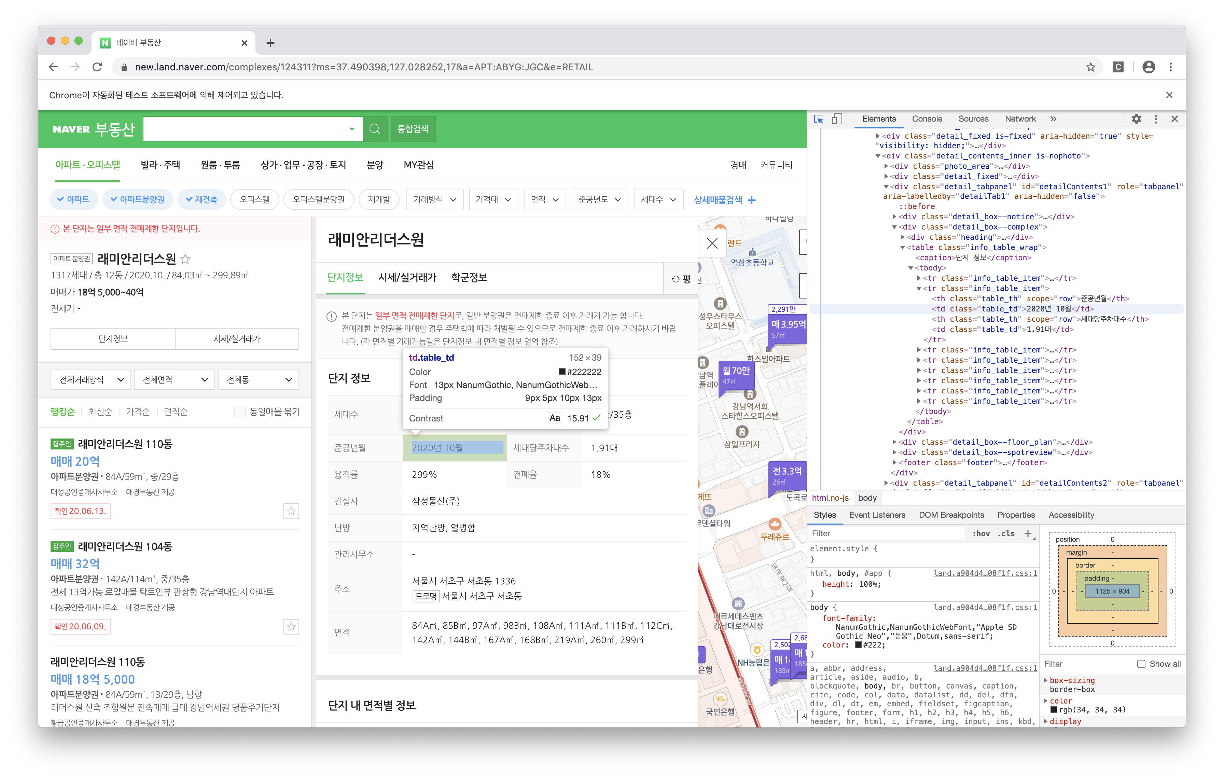Open the 면적 filter dropdown

544,200
